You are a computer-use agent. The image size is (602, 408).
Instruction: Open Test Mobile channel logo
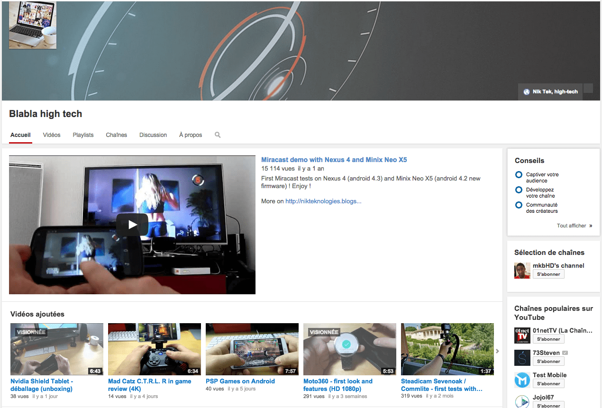[x=522, y=380]
